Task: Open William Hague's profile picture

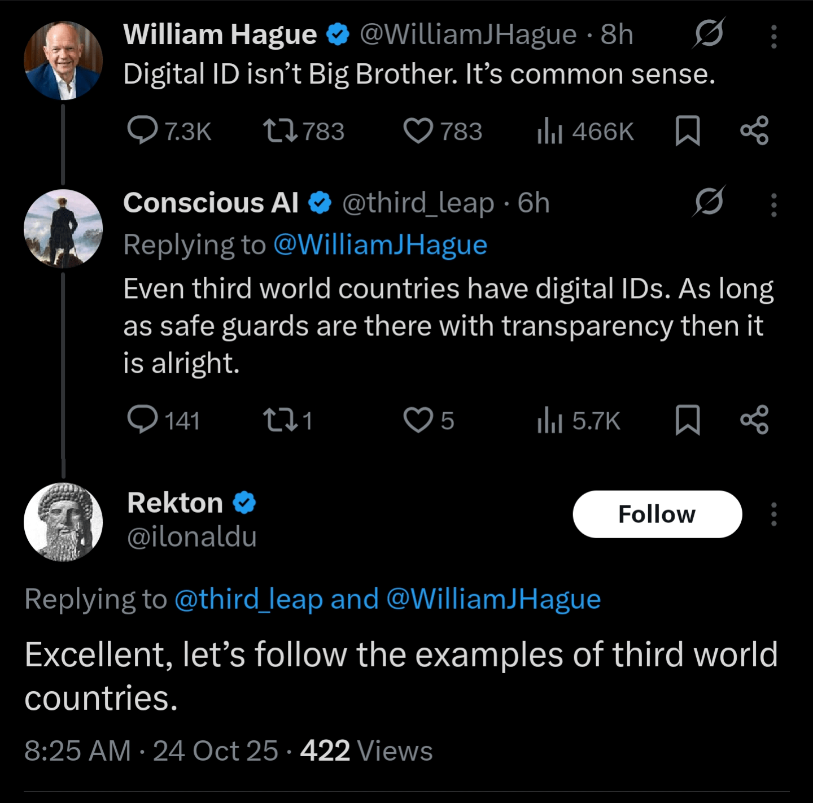Action: 63,60
